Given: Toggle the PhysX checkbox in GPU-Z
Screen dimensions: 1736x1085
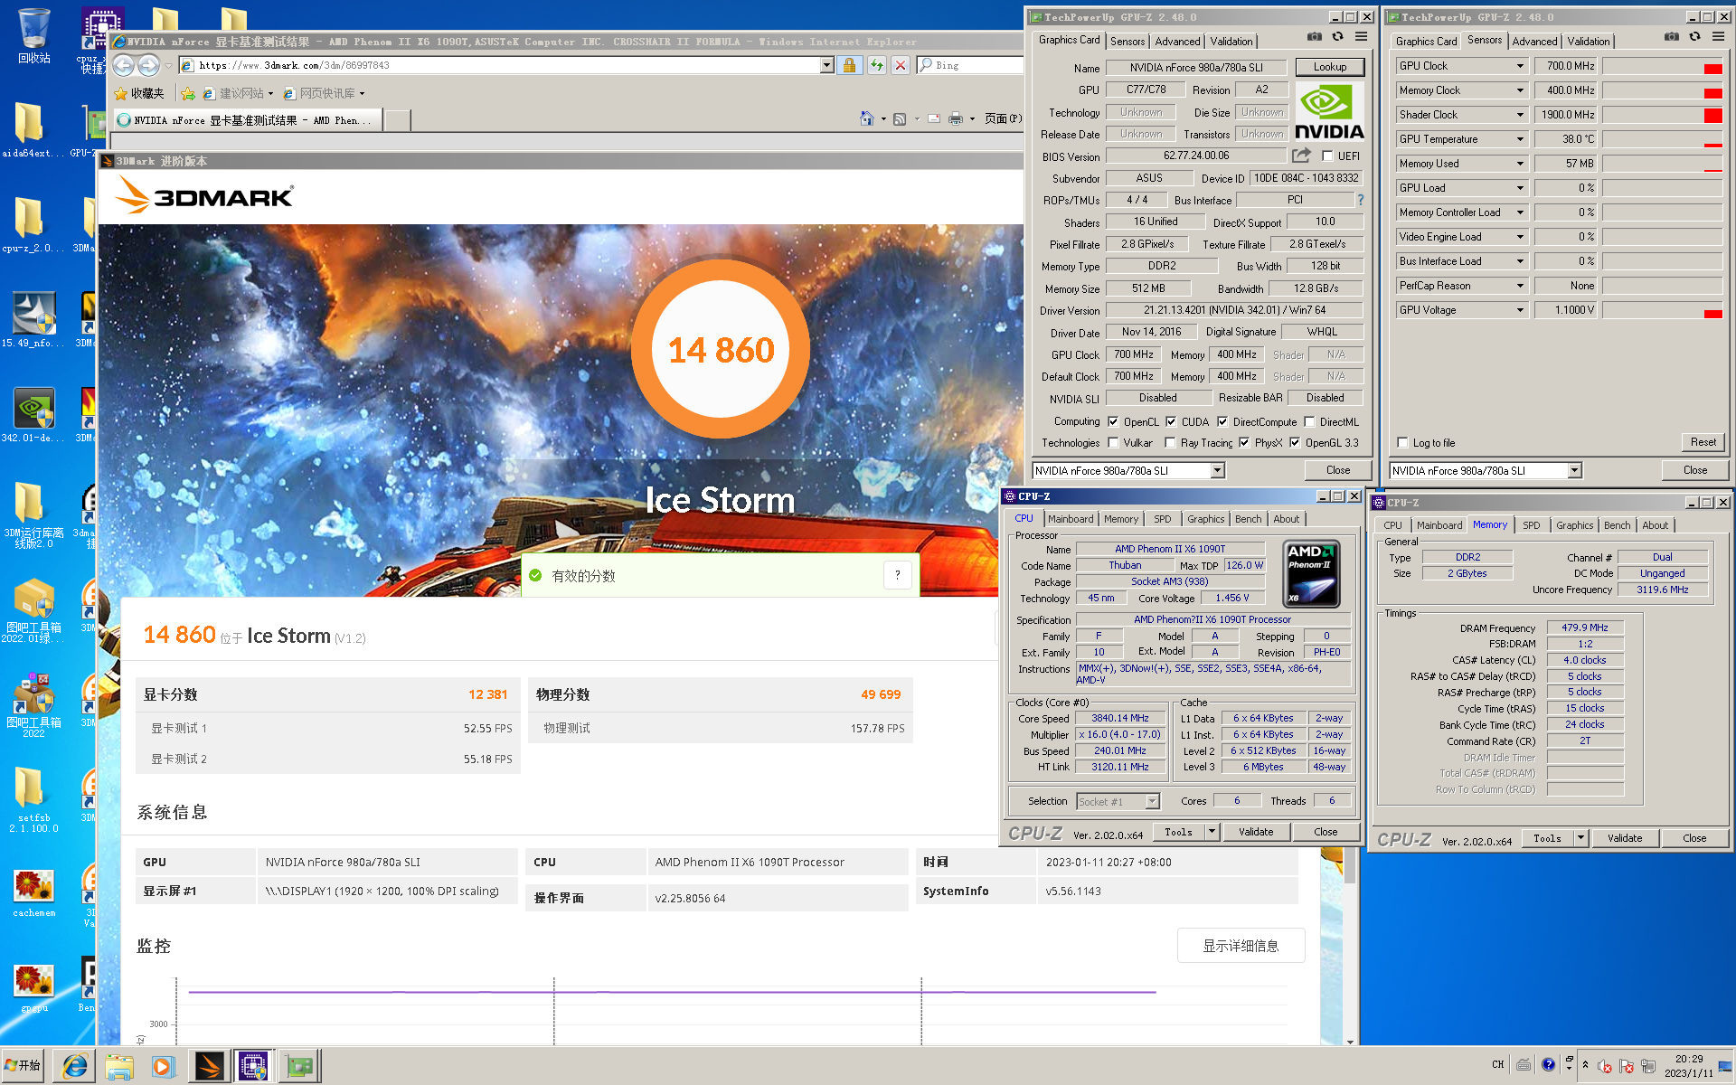Looking at the screenshot, I should click(1244, 443).
